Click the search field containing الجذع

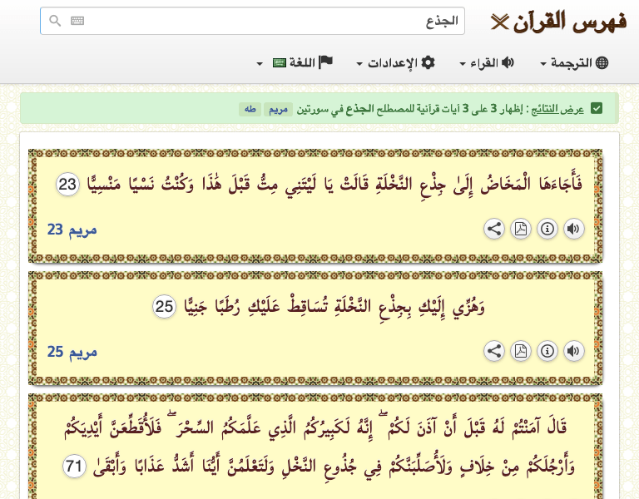point(266,22)
